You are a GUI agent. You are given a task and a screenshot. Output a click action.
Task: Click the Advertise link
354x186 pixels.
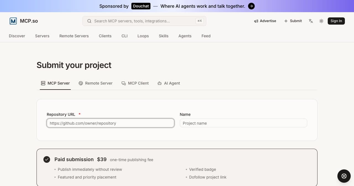[x=265, y=21]
